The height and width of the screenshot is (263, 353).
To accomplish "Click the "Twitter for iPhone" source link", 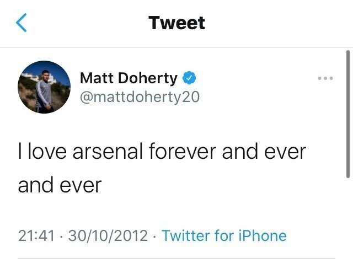I will pyautogui.click(x=224, y=236).
